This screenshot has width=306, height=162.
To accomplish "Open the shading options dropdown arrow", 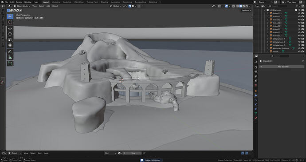I will (250, 6).
